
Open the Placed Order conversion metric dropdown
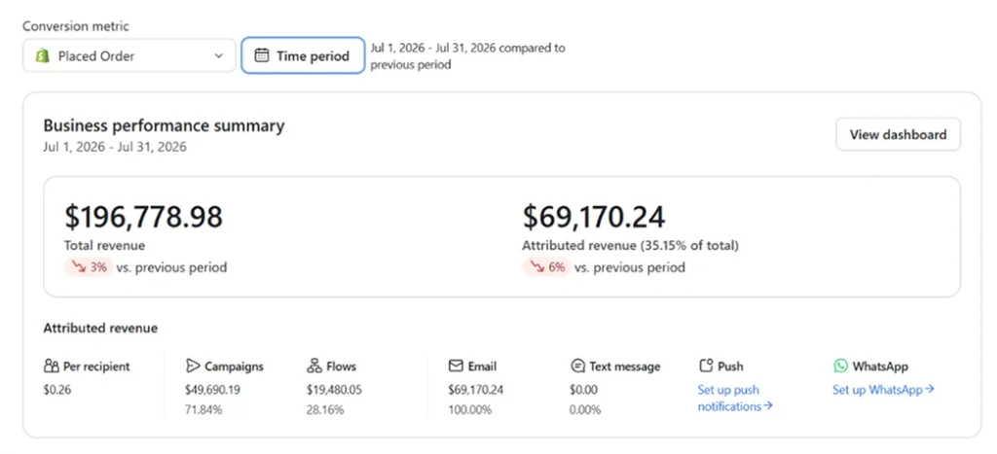[x=129, y=55]
